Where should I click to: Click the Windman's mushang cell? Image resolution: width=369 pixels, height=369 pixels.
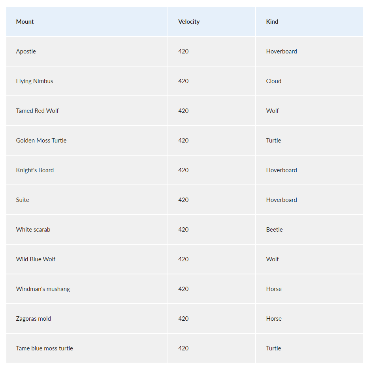click(87, 289)
